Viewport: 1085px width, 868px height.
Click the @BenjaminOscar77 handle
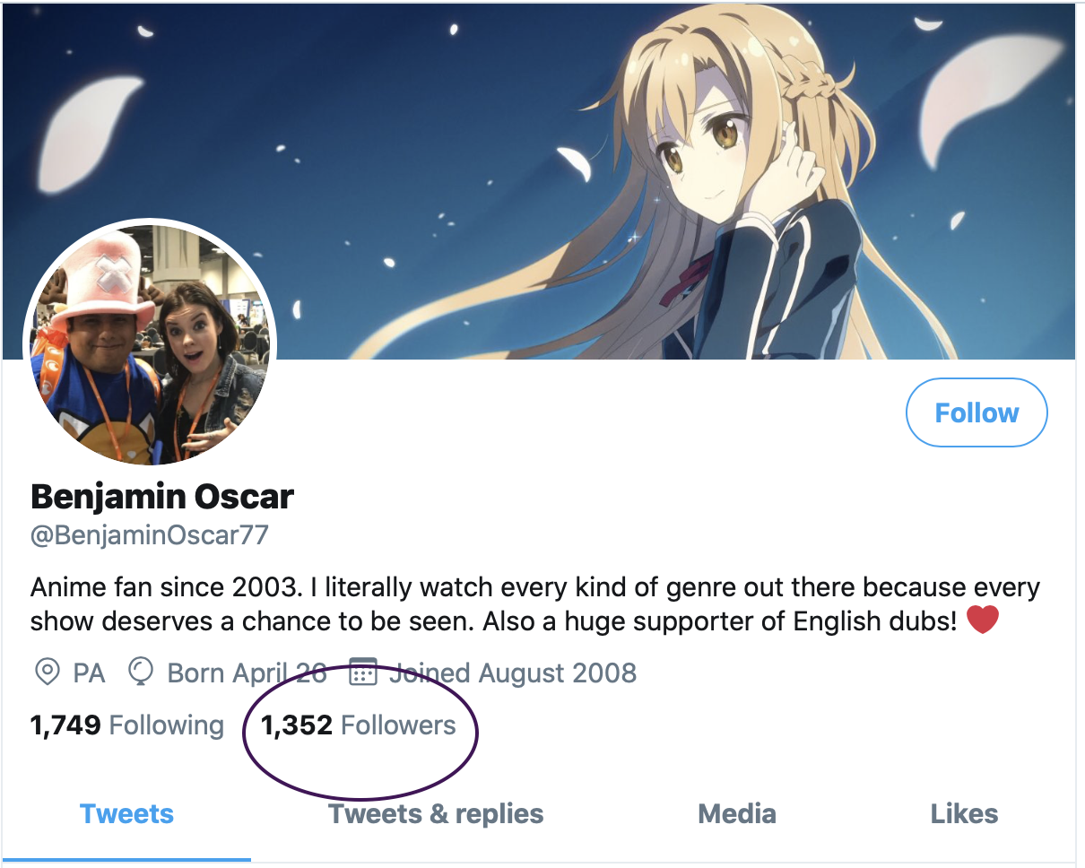click(150, 536)
